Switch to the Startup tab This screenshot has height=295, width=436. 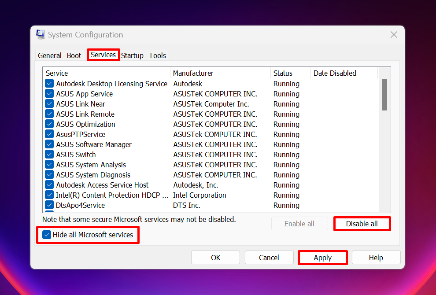click(x=132, y=55)
